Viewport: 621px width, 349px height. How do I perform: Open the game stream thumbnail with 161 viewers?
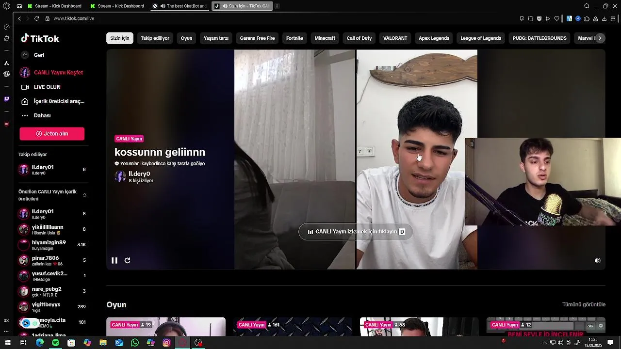point(293,327)
